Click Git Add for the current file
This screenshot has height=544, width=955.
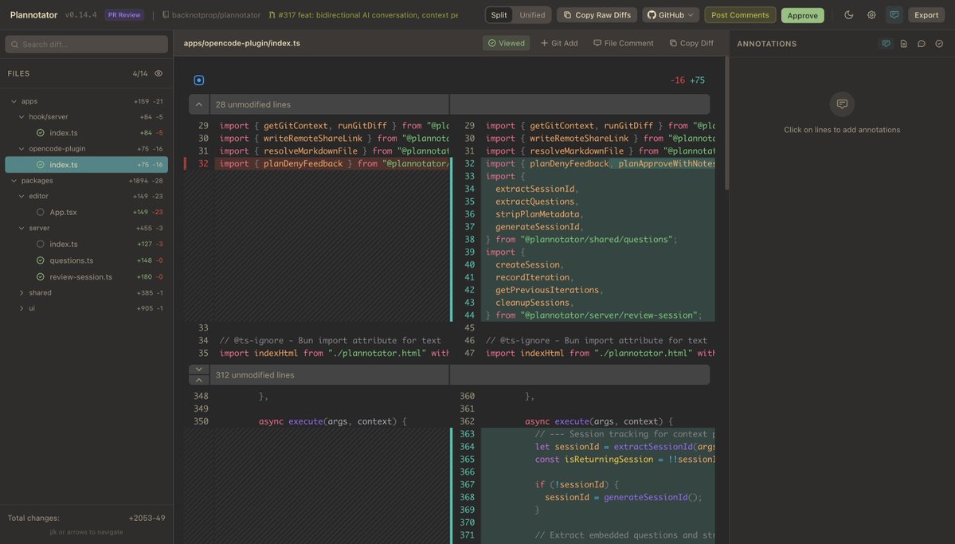click(x=559, y=43)
